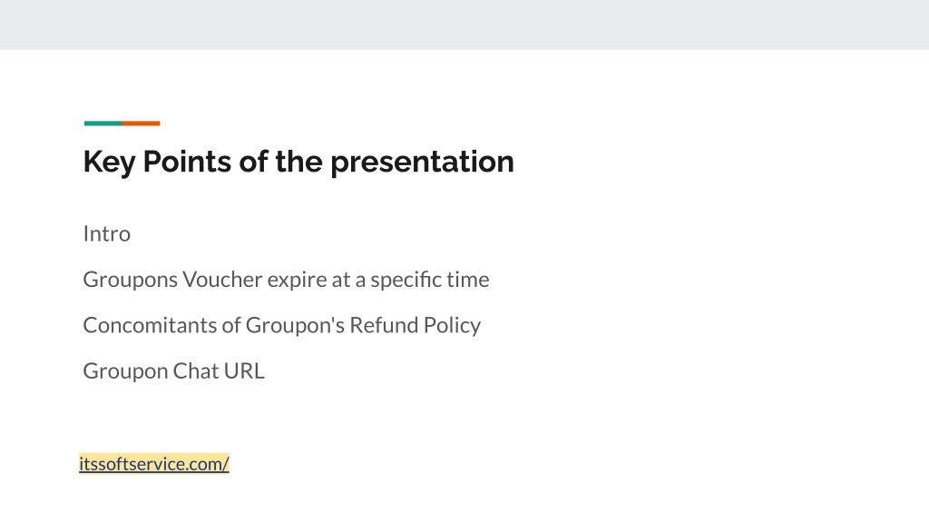Image resolution: width=929 pixels, height=523 pixels.
Task: Select the 'Groupon Chat URL' line
Action: click(174, 370)
